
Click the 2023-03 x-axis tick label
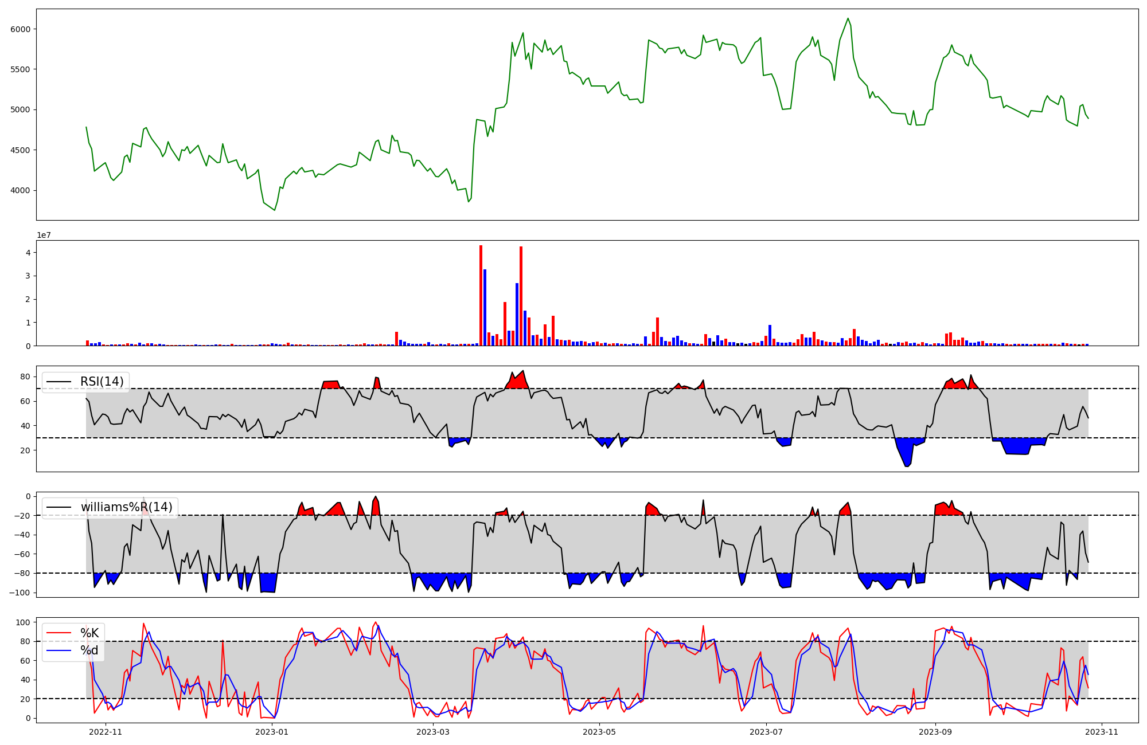(x=433, y=732)
